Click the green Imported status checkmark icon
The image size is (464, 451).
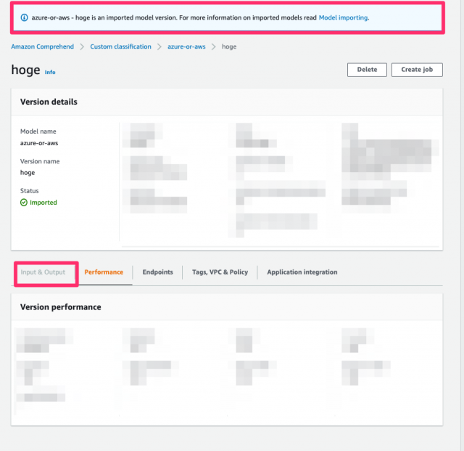pyautogui.click(x=24, y=203)
